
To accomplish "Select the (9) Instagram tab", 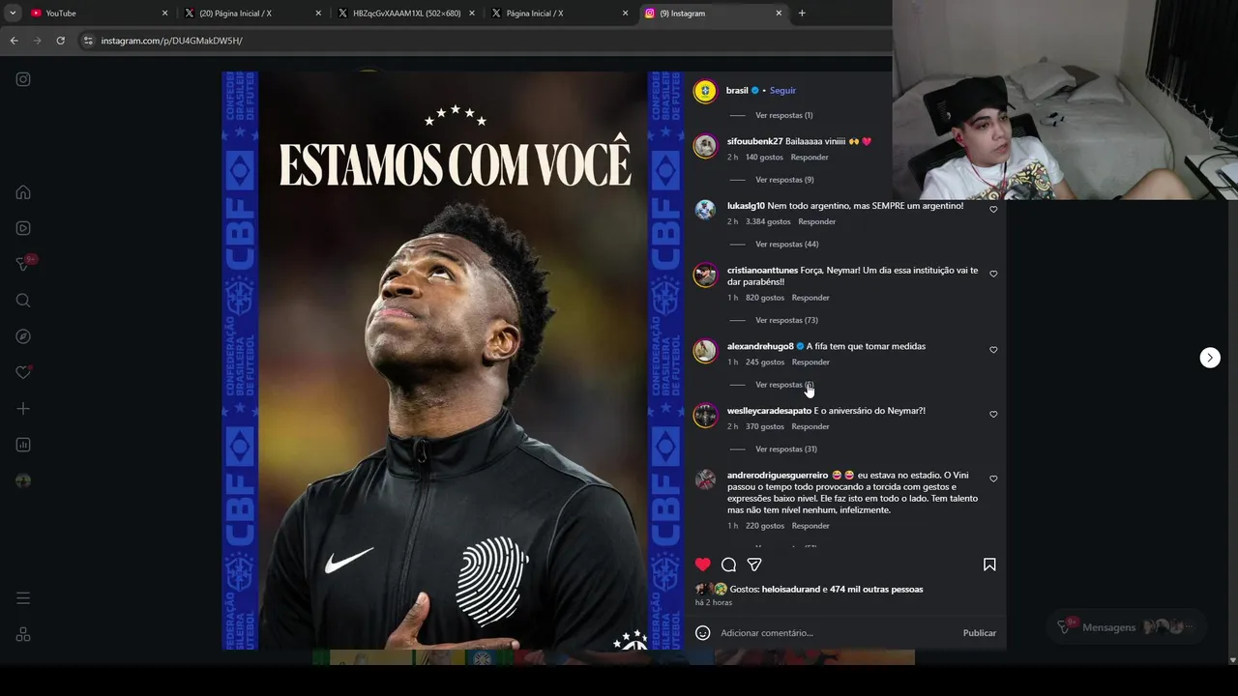I will coord(712,13).
